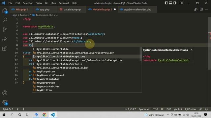Open Windows taskbar search icon
The image size is (211, 118).
12,115
